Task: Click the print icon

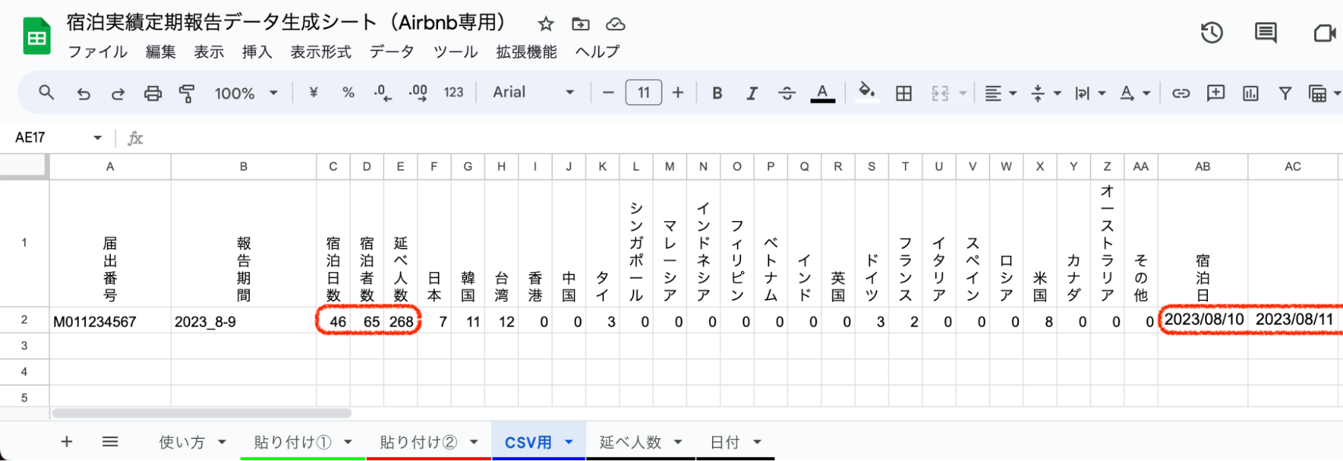Action: point(153,93)
